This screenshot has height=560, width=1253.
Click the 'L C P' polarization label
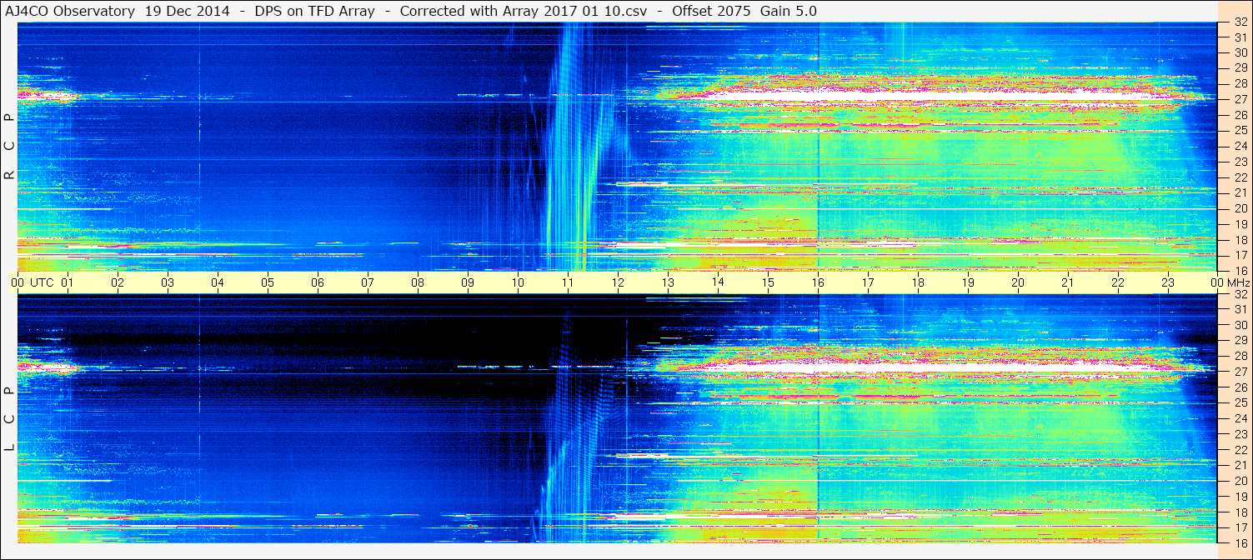[9, 419]
